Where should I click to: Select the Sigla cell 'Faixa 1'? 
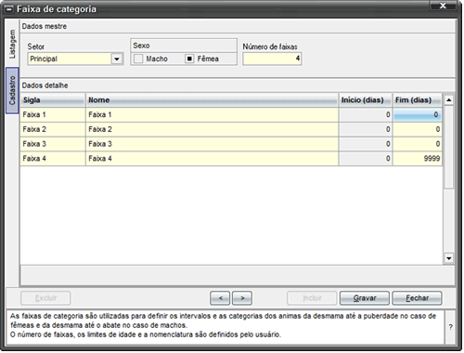tap(53, 115)
